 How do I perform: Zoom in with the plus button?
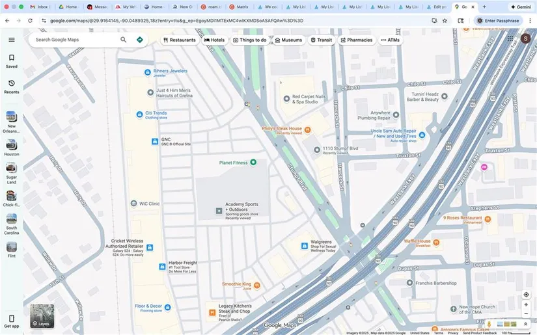[526, 304]
